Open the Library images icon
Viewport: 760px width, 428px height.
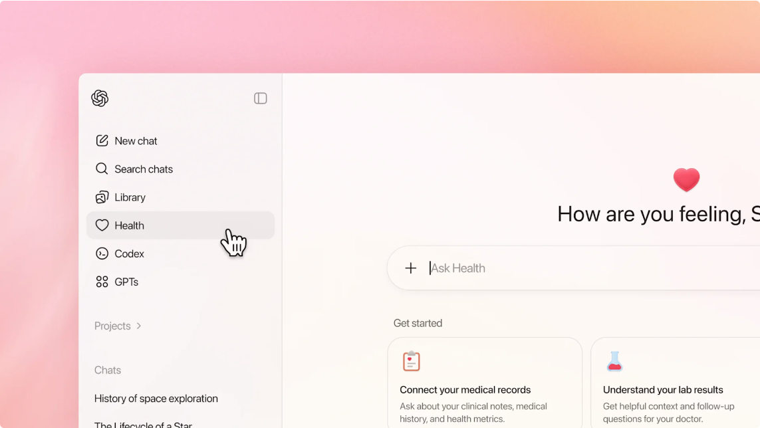(x=102, y=197)
